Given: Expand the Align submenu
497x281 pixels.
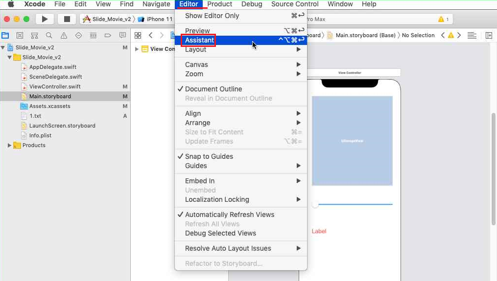Looking at the screenshot, I should click(x=241, y=113).
